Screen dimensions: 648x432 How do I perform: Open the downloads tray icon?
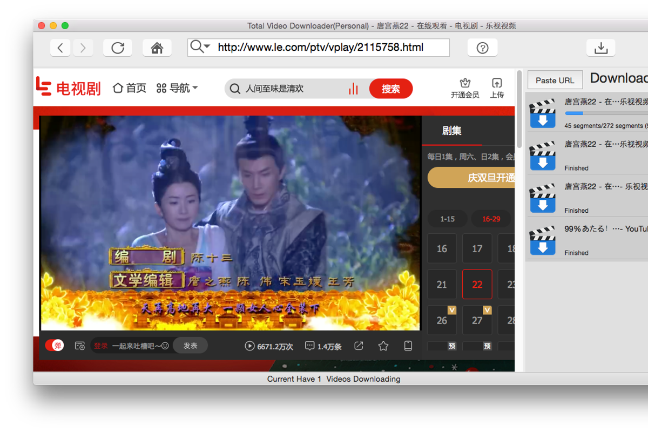[x=601, y=48]
